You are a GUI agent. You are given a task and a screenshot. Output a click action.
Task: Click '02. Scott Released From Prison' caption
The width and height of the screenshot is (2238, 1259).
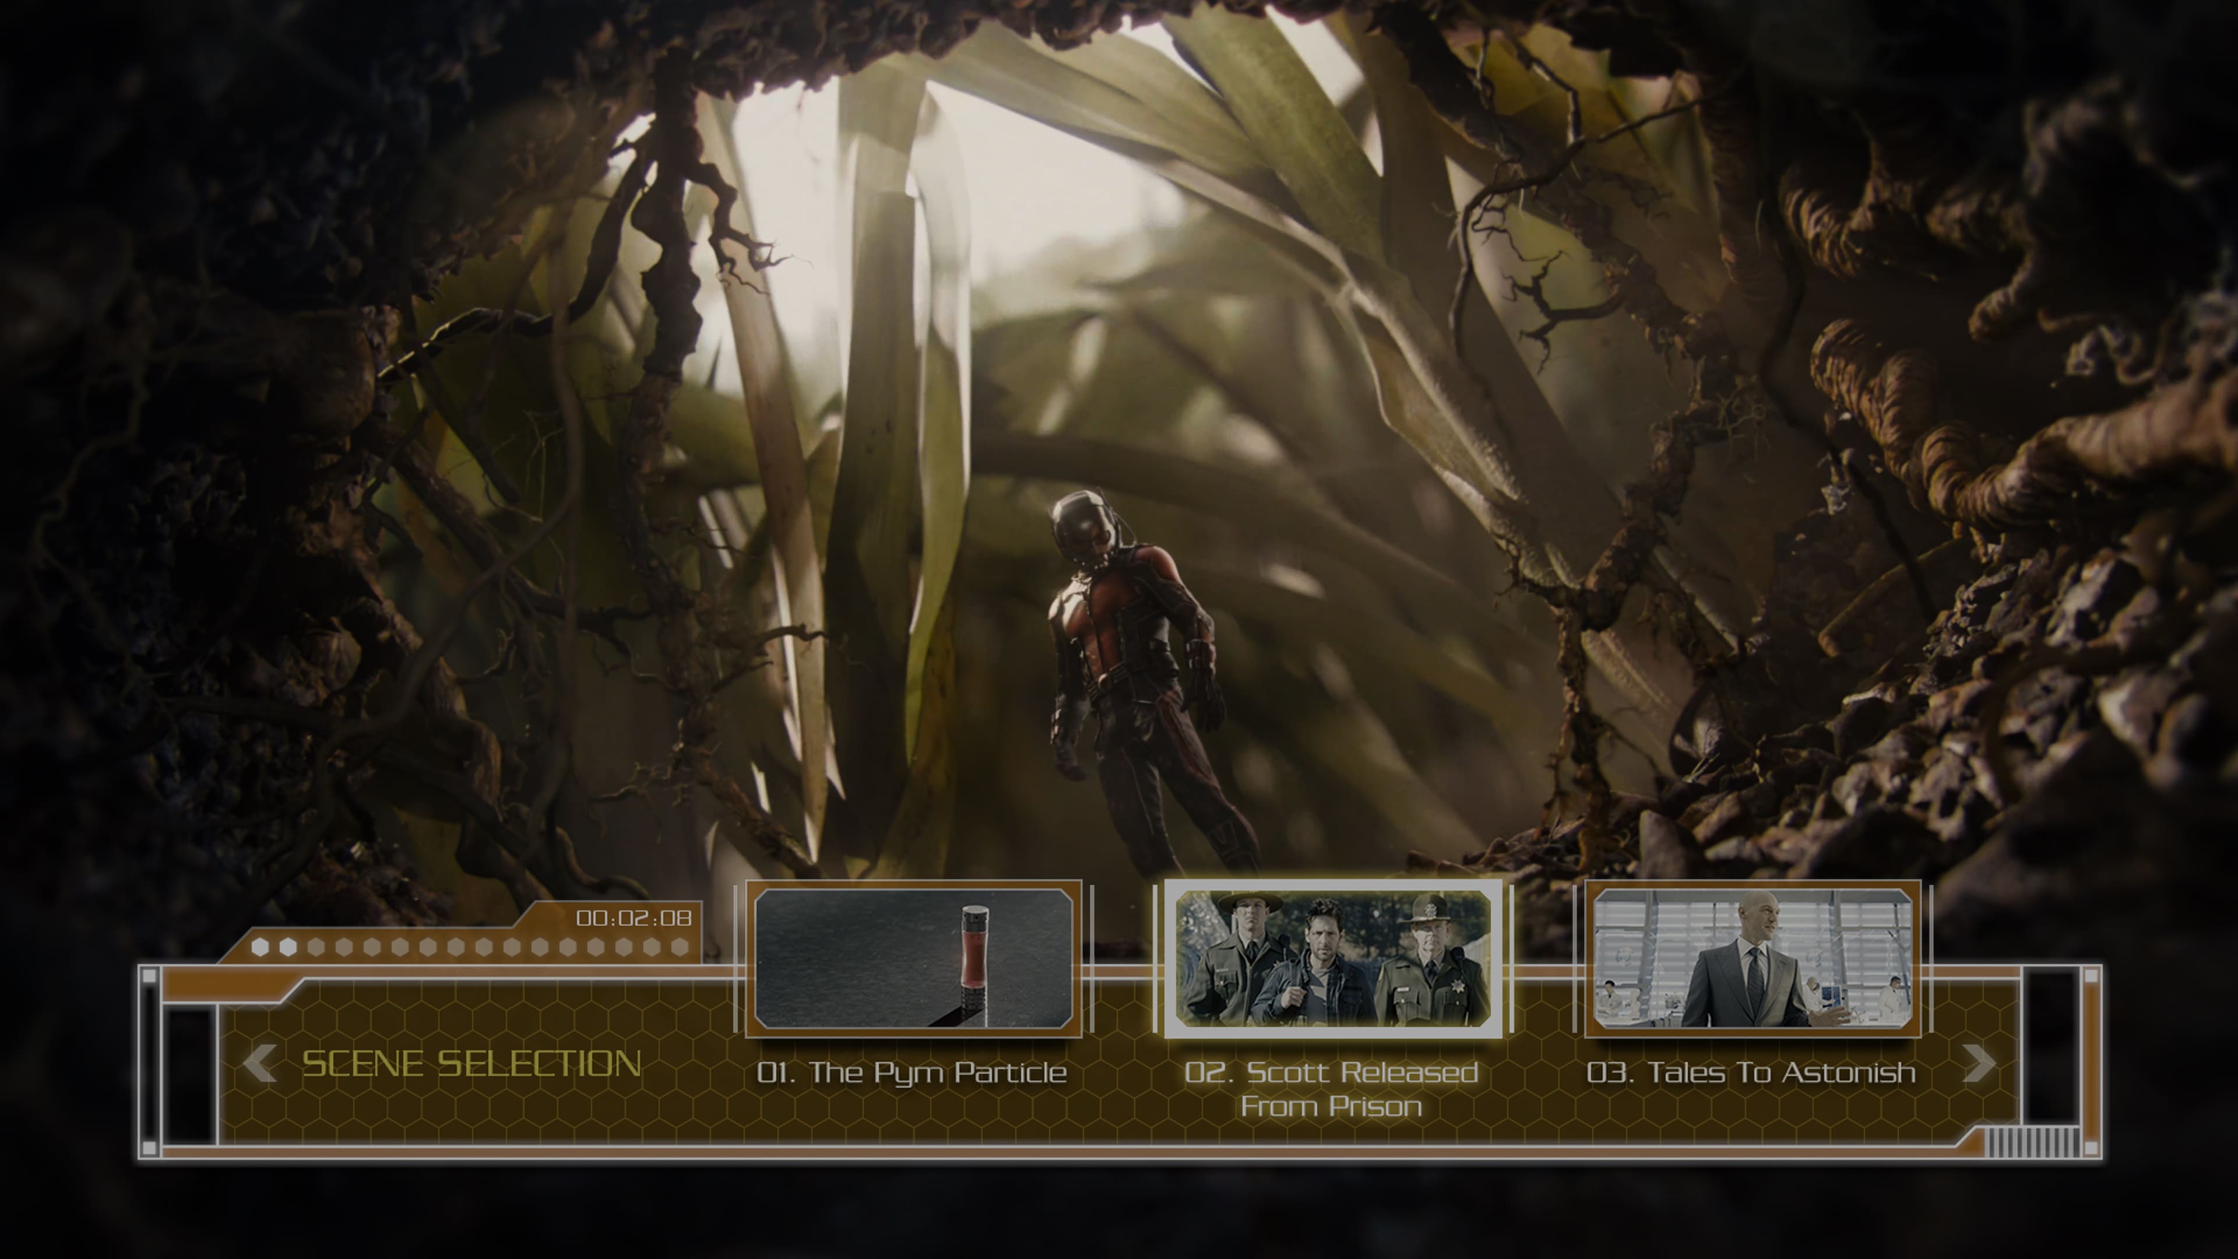(1331, 1089)
